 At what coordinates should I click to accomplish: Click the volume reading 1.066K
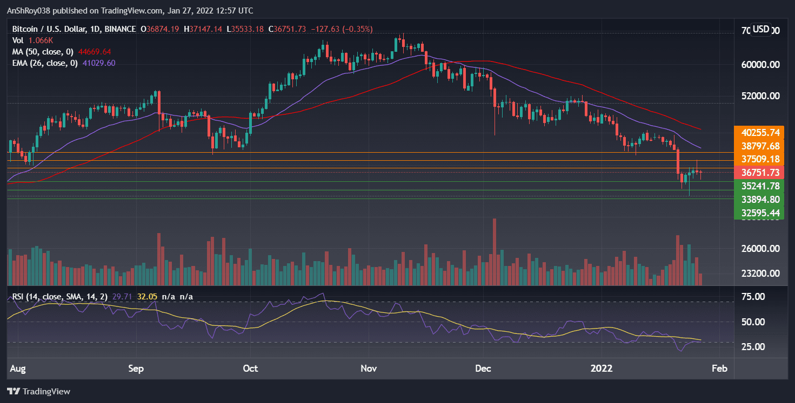coord(42,40)
